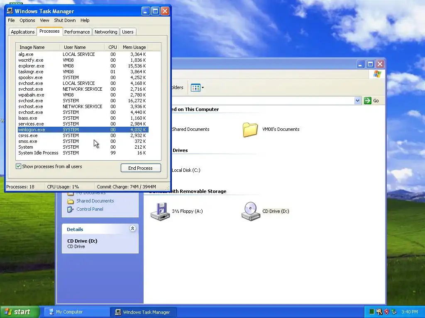Select the spoolsv.exe process

tap(83, 77)
